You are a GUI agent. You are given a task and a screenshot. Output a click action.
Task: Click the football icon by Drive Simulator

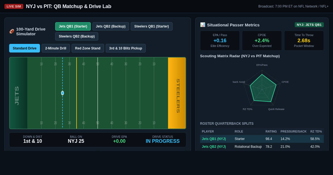pos(12,31)
